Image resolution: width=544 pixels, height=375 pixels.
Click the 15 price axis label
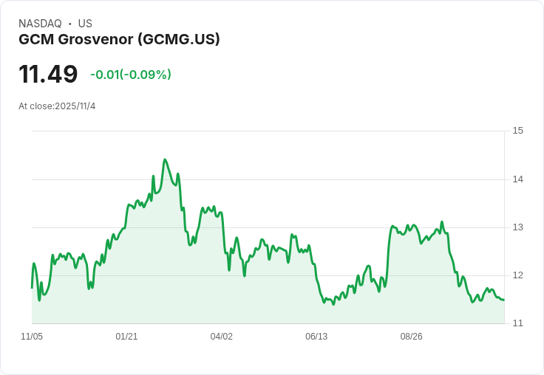pos(517,131)
